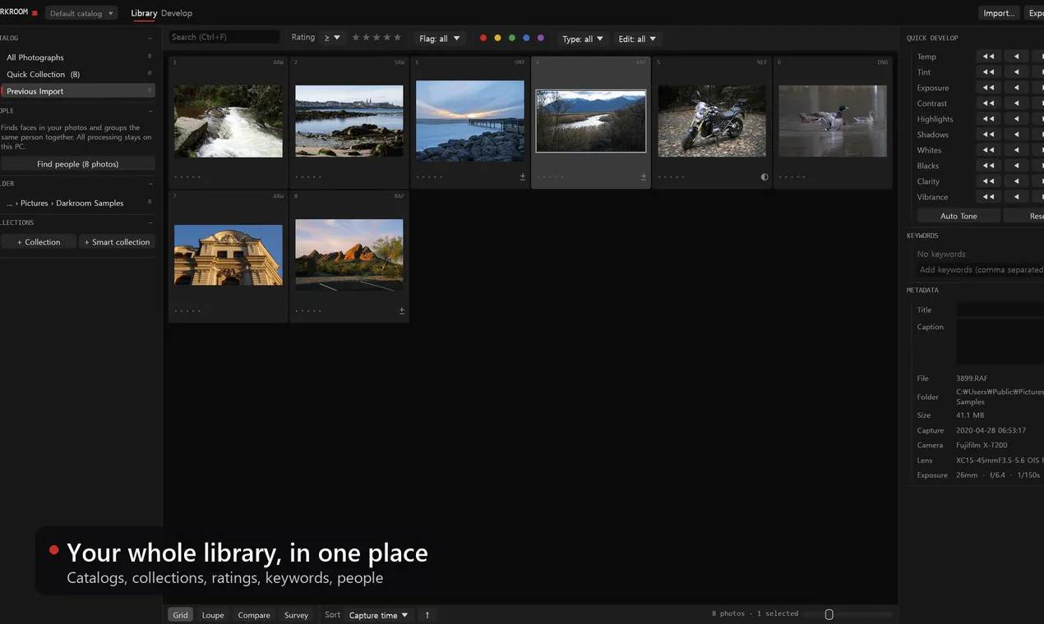Add a Smart collection
Image resolution: width=1044 pixels, height=624 pixels.
tap(117, 242)
